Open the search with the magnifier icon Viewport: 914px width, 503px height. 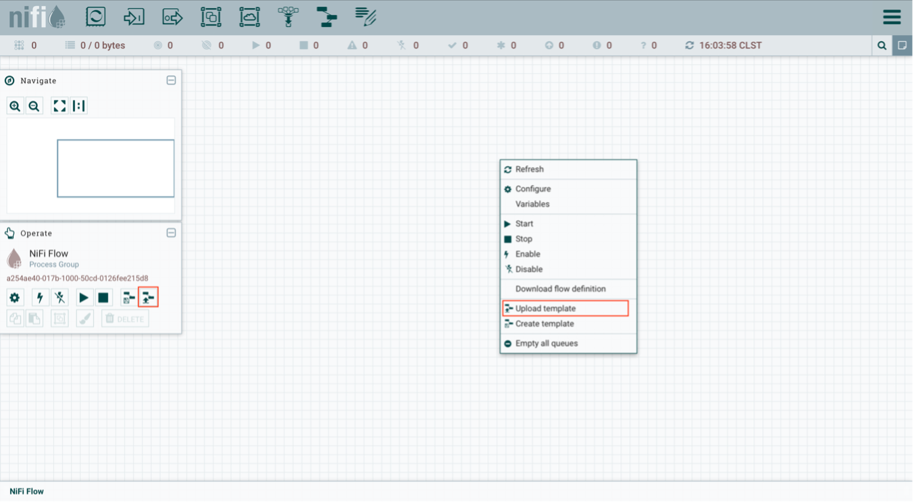click(882, 45)
